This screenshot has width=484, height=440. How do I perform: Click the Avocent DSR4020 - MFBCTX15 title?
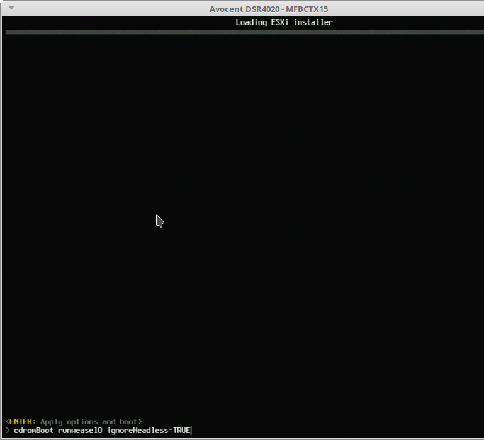269,9
